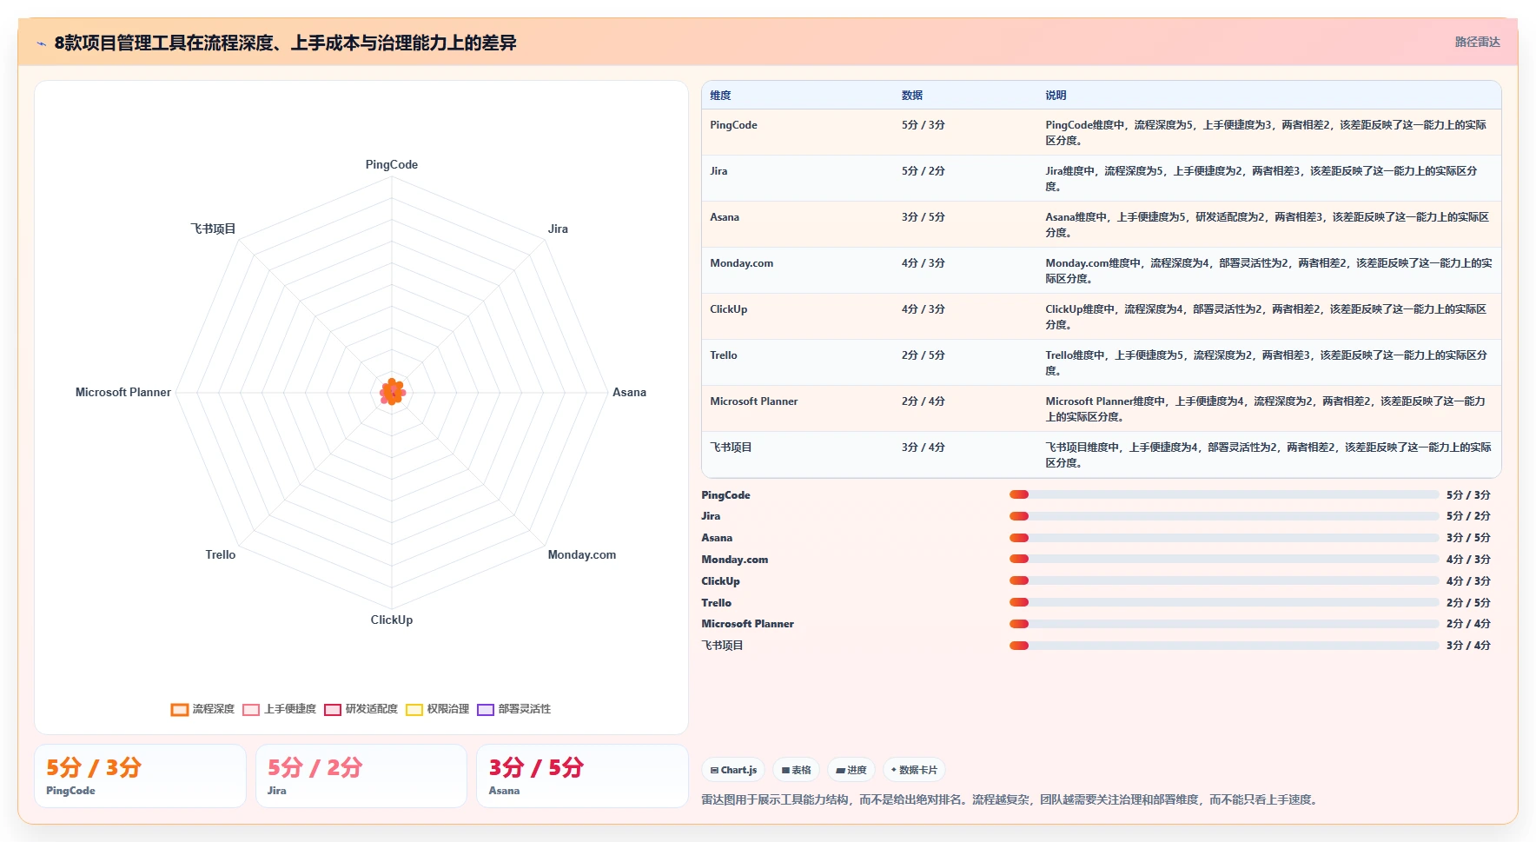Click the ClickUp row description in the table
1536x842 pixels.
[x=1267, y=316]
